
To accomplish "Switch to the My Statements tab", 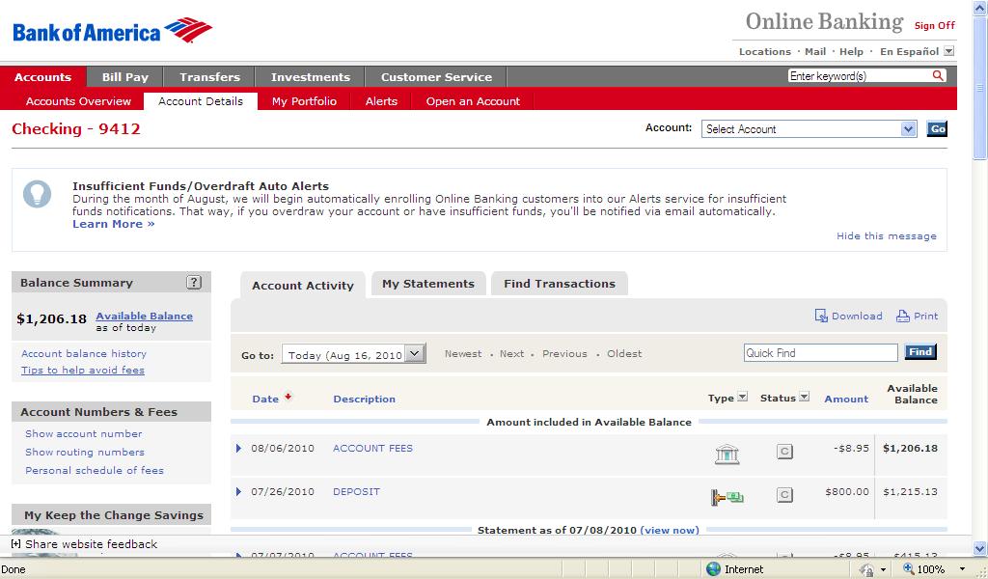I will pyautogui.click(x=427, y=284).
